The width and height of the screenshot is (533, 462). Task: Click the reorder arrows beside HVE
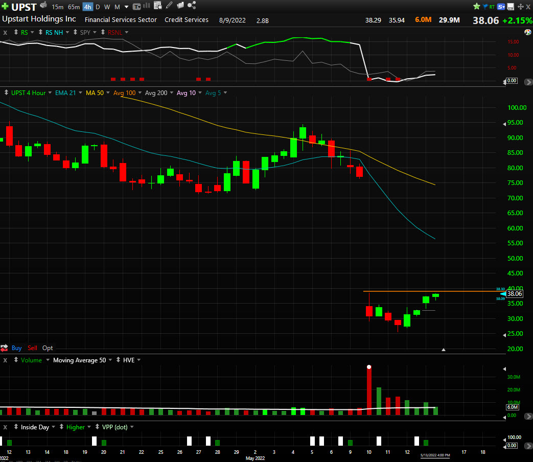(118, 360)
